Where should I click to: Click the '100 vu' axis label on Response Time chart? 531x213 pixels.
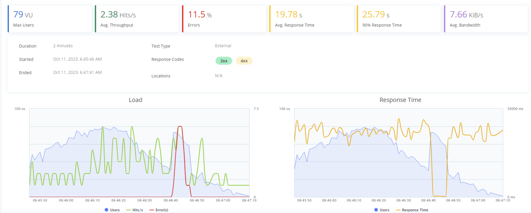(x=285, y=109)
